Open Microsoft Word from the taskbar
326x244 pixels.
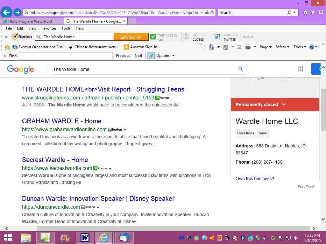[85, 238]
